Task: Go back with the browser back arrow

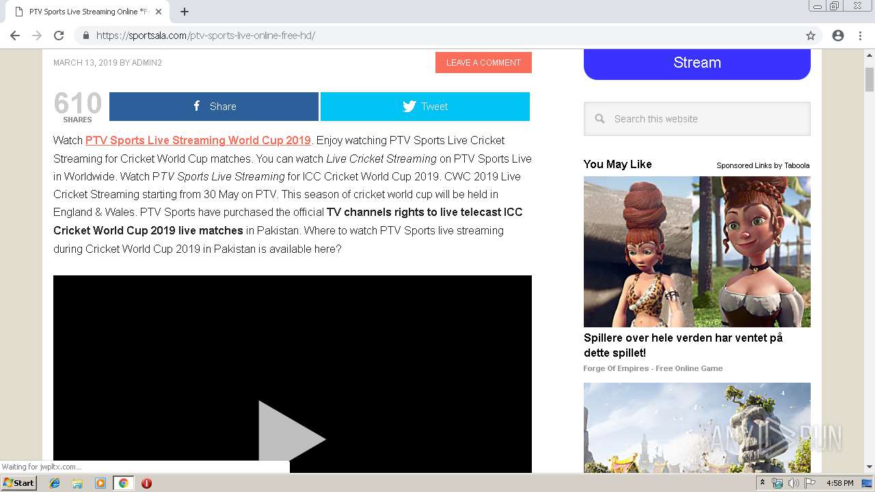Action: pos(15,36)
